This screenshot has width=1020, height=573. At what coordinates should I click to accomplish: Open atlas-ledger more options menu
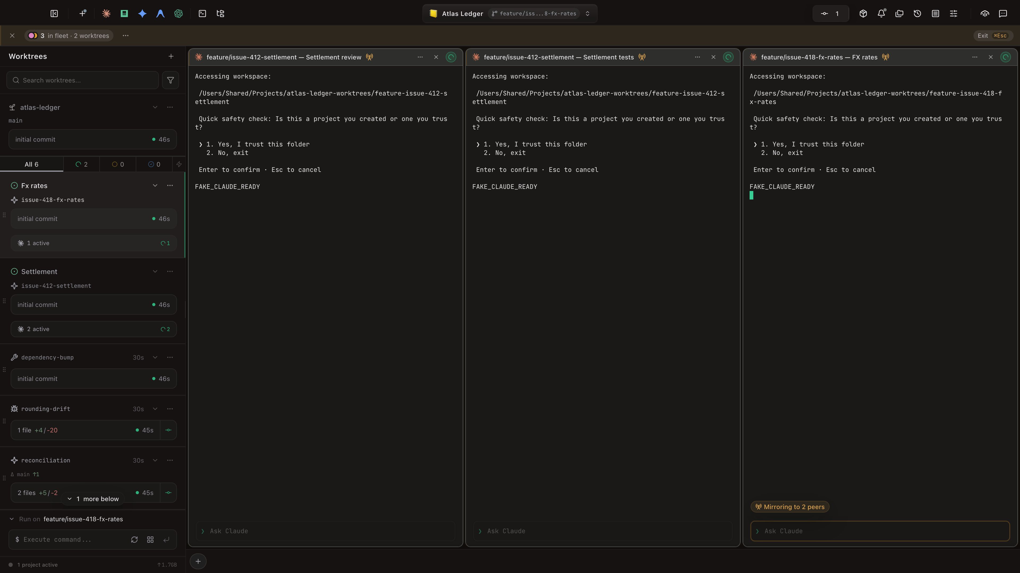click(x=170, y=107)
